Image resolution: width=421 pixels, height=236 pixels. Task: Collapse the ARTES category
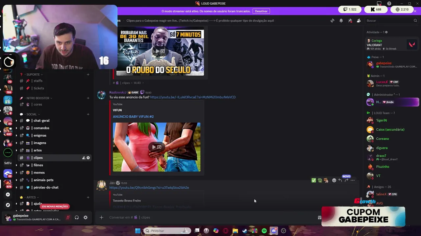click(32, 197)
